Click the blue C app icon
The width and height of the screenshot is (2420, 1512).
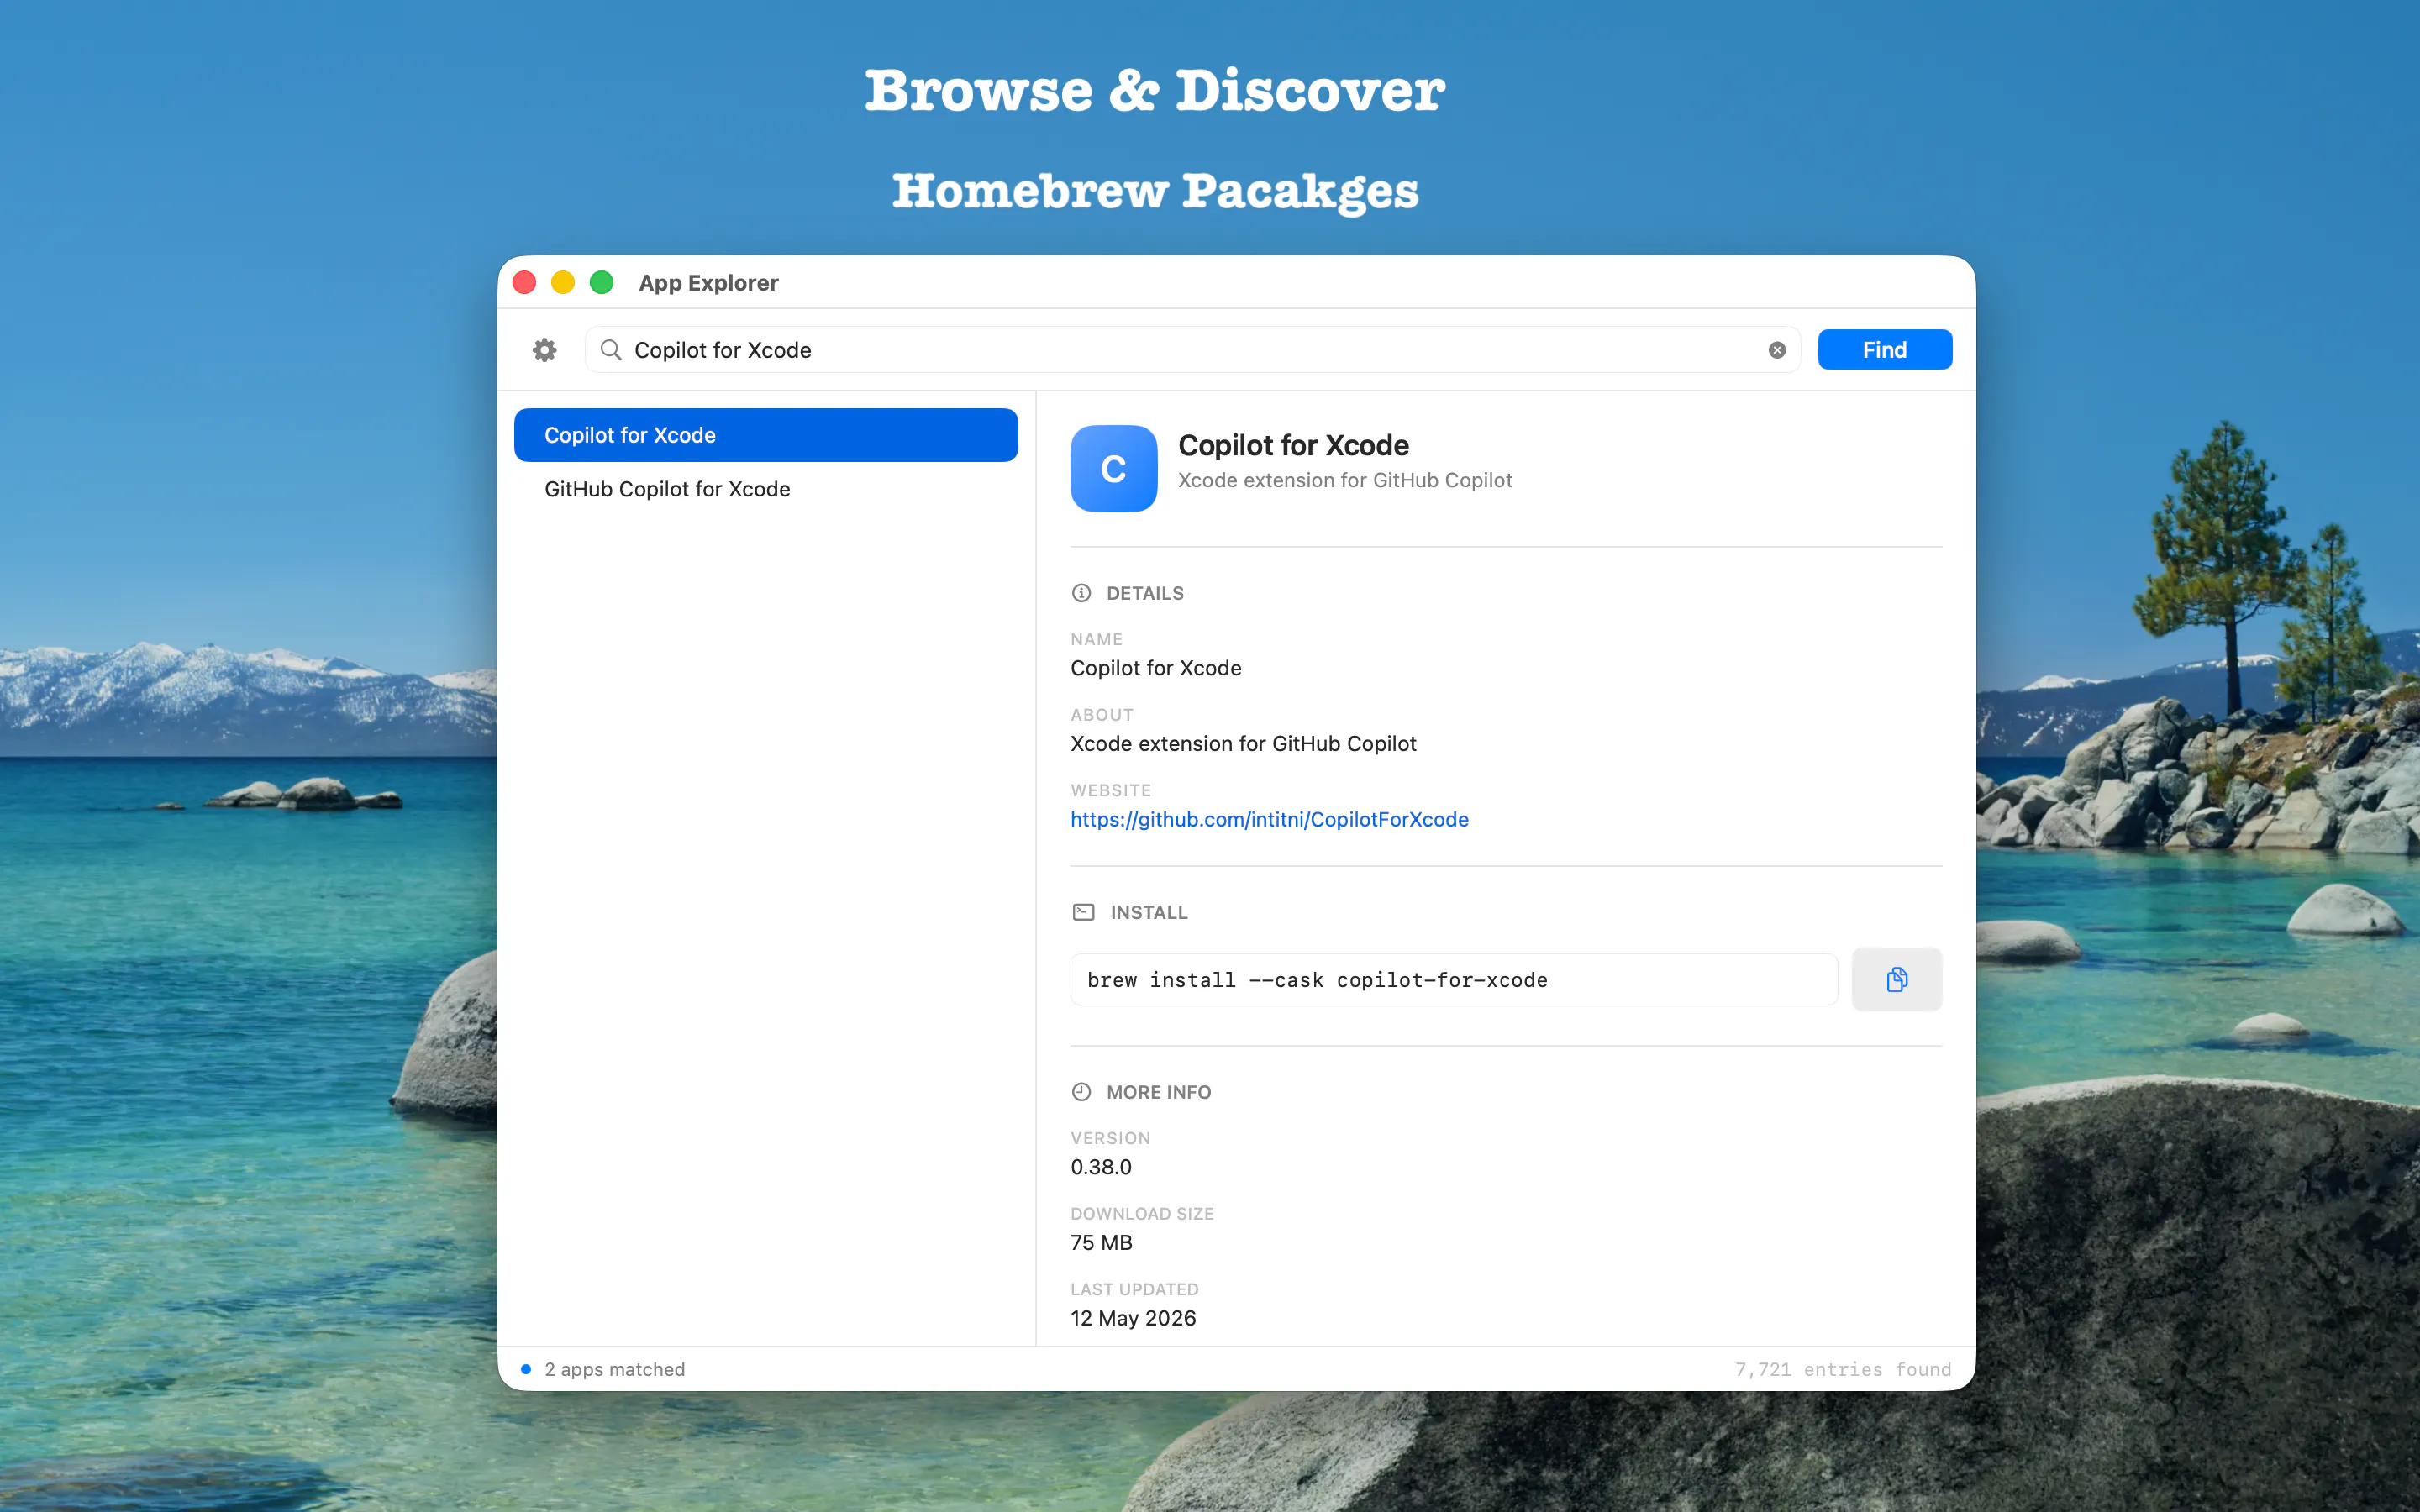pyautogui.click(x=1113, y=469)
